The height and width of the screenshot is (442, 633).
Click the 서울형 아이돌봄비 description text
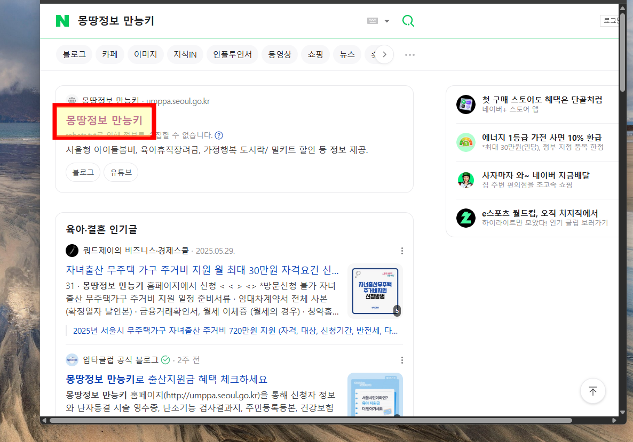[x=217, y=150]
